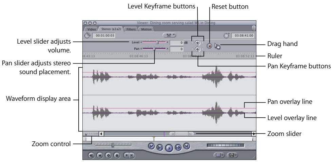Click the Level slider's right arrow

168,42
